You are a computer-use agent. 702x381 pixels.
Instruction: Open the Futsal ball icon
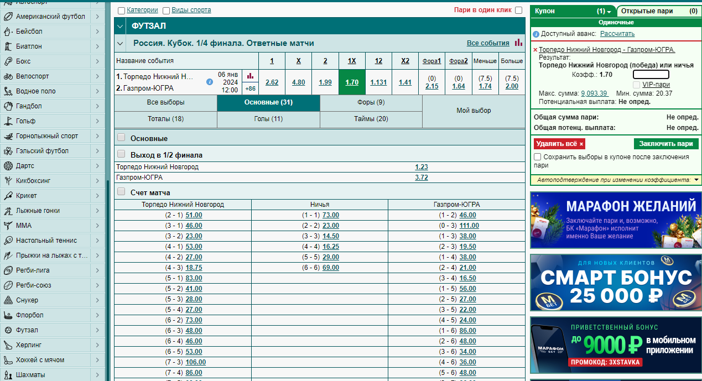[8, 330]
